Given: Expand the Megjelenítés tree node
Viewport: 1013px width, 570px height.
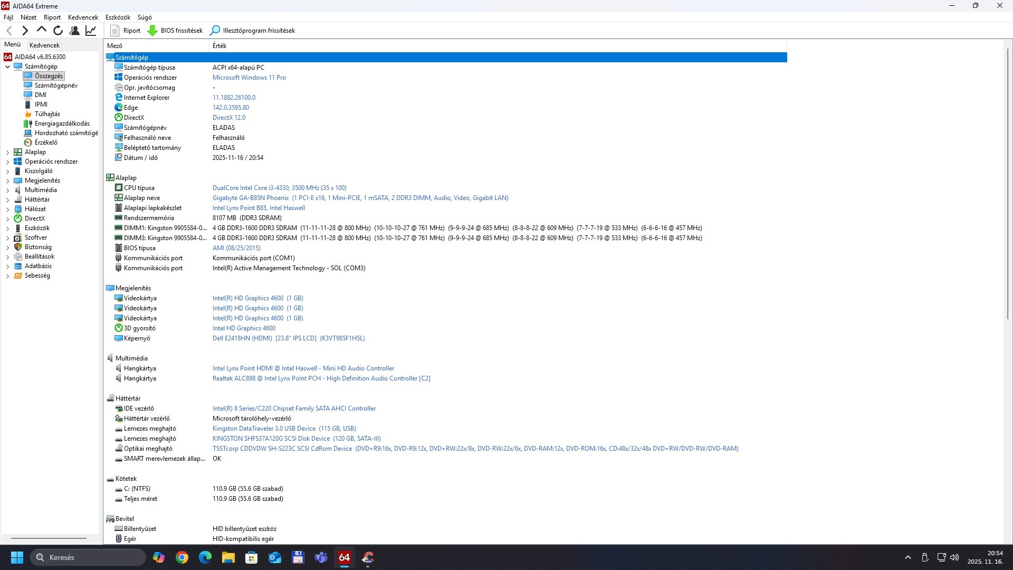Looking at the screenshot, I should [x=7, y=181].
